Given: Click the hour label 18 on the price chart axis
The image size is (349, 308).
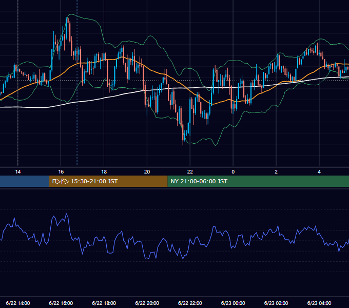Looking at the screenshot, I should pyautogui.click(x=104, y=172).
